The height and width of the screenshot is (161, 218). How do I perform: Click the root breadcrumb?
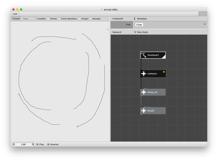(x=15, y=14)
